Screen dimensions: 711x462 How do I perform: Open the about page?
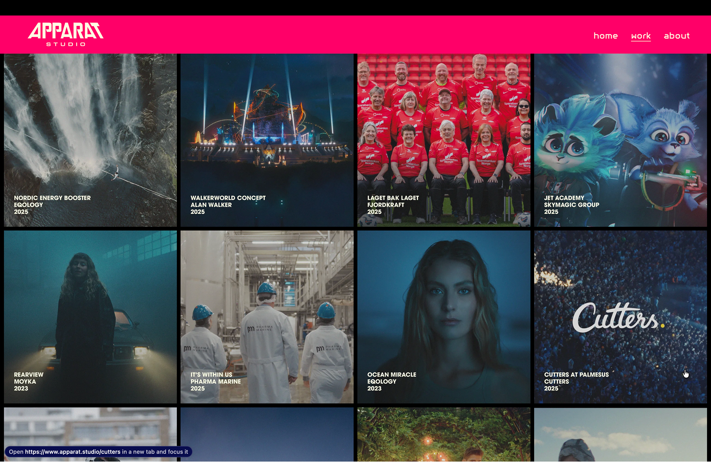[x=677, y=36]
